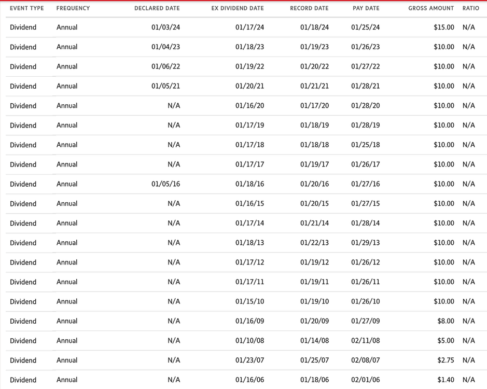Select the 02/11/08 pay date cell

coord(365,341)
